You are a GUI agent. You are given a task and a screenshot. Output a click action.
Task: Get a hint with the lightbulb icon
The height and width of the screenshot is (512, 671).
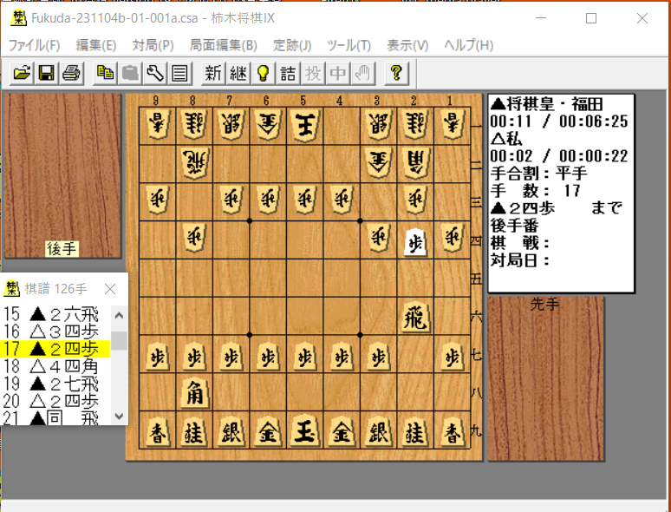click(264, 73)
